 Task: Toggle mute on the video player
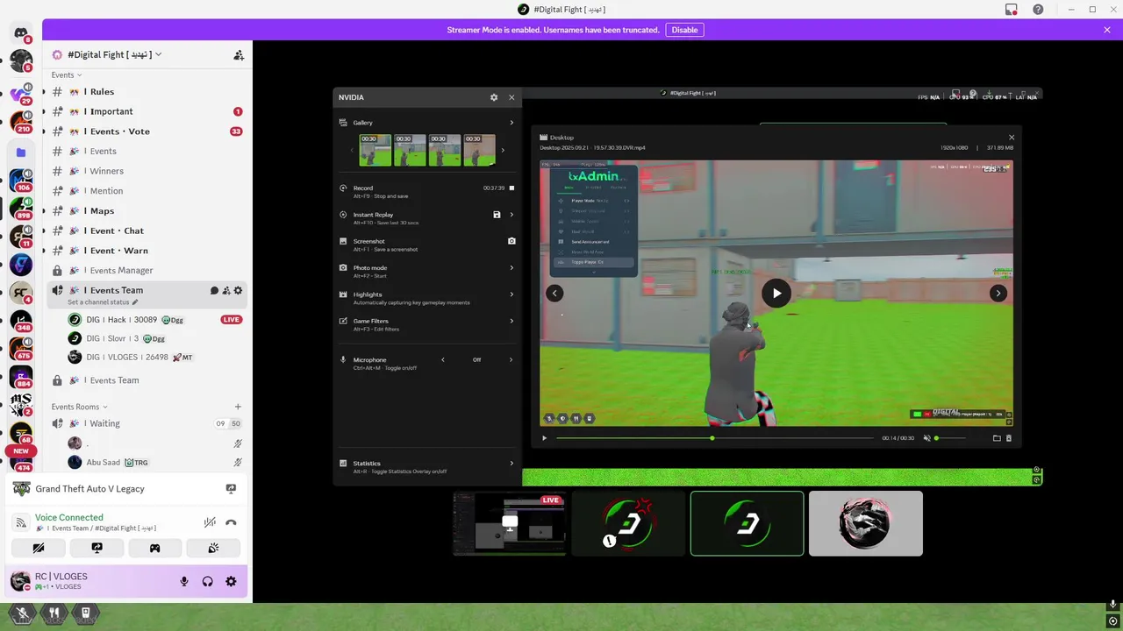point(926,438)
